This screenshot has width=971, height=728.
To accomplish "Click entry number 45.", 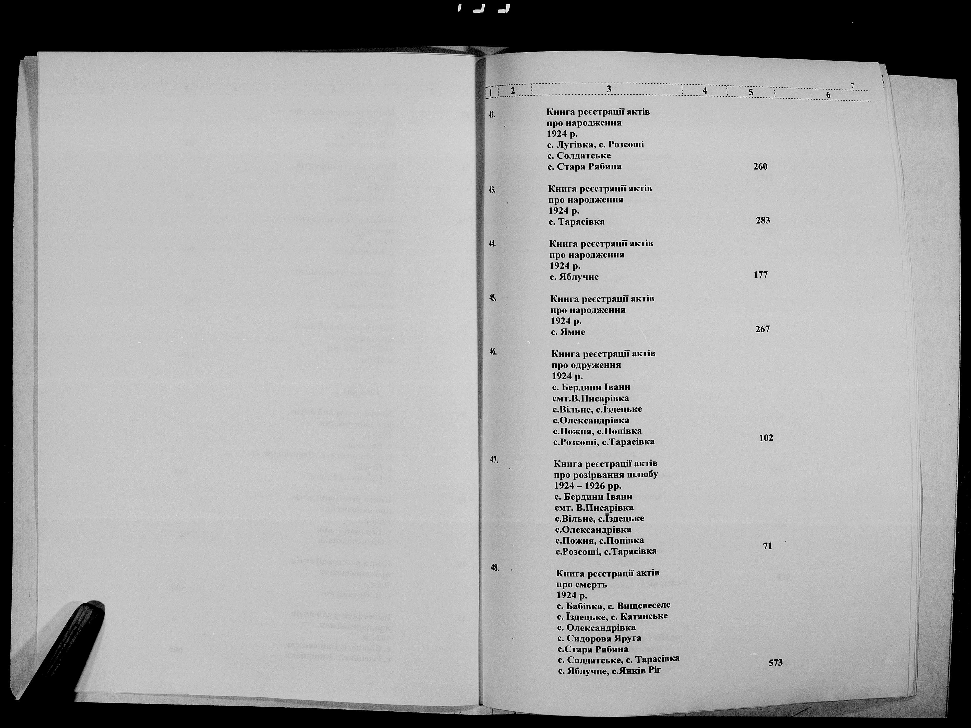I will [x=493, y=298].
